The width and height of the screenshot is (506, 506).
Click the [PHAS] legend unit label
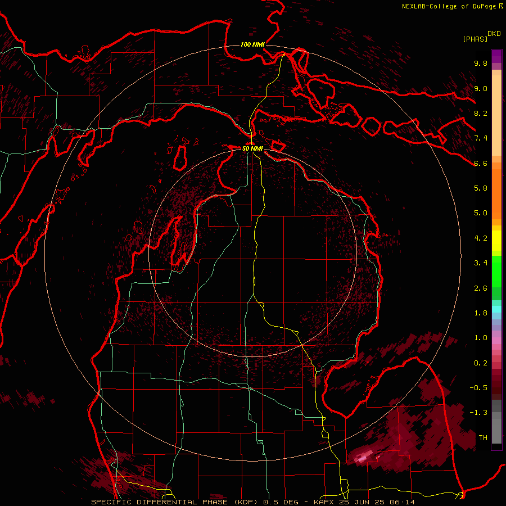(475, 39)
